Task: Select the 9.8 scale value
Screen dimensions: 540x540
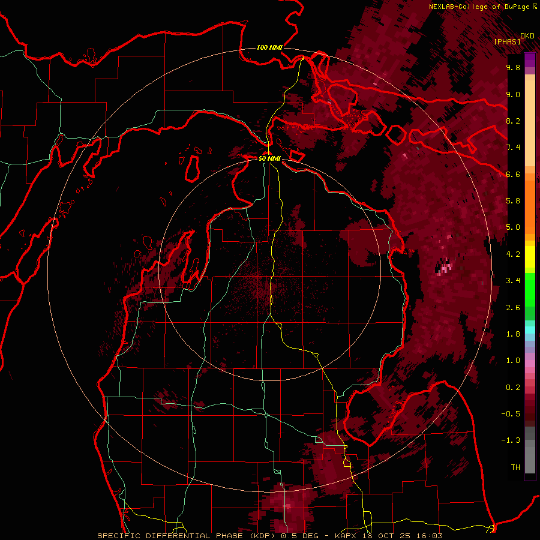Action: (513, 67)
